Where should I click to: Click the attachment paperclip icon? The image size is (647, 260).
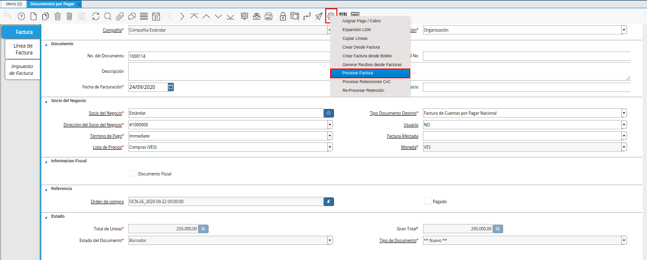pyautogui.click(x=120, y=16)
